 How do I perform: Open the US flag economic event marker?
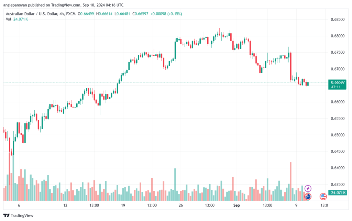coord(323,197)
